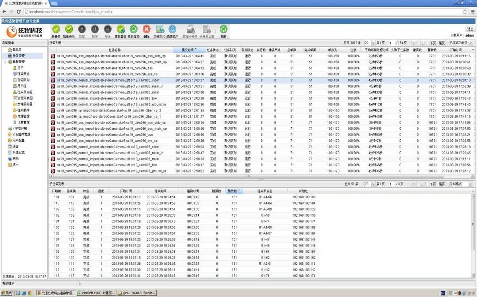Click the 退出 logout button at top right
The image size is (477, 297).
pyautogui.click(x=470, y=29)
